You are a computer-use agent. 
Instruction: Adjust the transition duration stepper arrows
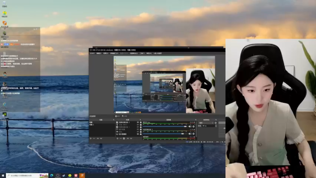(x=216, y=126)
